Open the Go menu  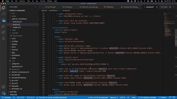tap(33, 1)
